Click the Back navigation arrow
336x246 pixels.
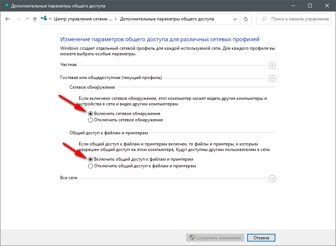[x=8, y=19]
